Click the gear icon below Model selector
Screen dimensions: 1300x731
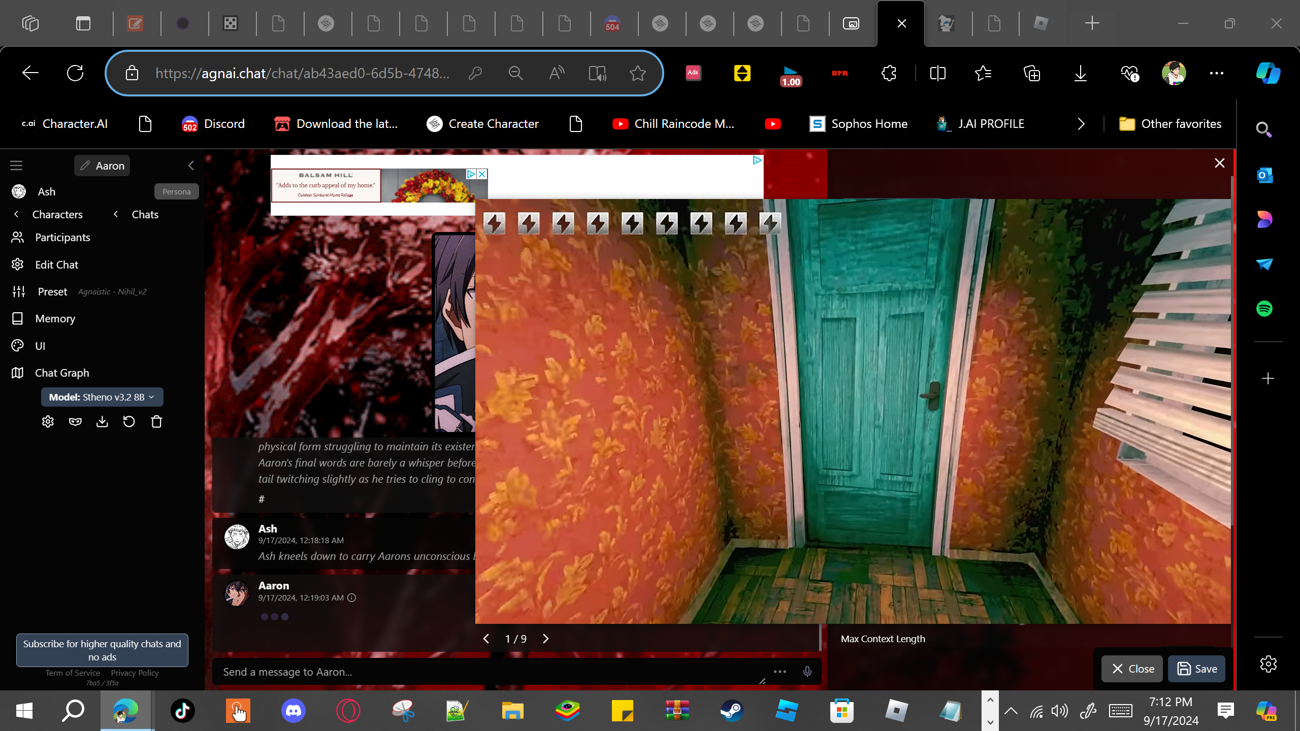tap(48, 422)
